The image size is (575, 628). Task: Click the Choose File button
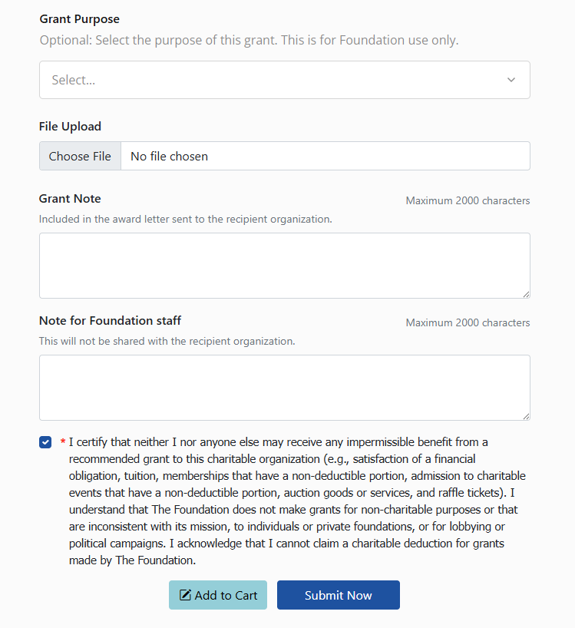(80, 156)
